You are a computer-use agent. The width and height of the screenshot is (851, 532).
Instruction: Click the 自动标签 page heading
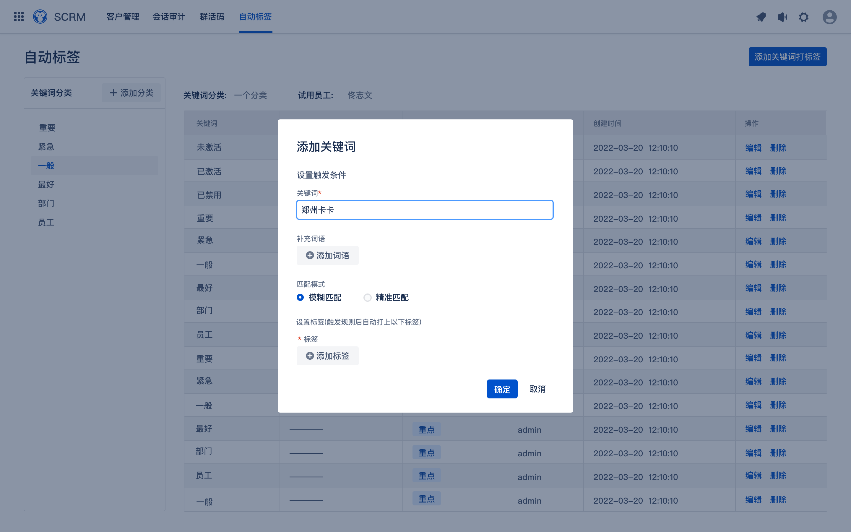52,57
